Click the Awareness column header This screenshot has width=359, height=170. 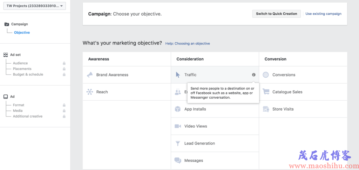[x=99, y=59]
